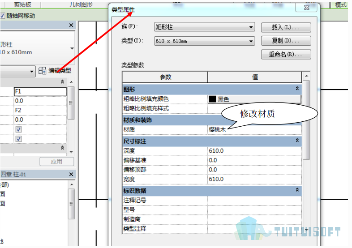Image resolution: width=352 pixels, height=248 pixels.
Task: Click the 参数 column header
Action: coord(165,77)
